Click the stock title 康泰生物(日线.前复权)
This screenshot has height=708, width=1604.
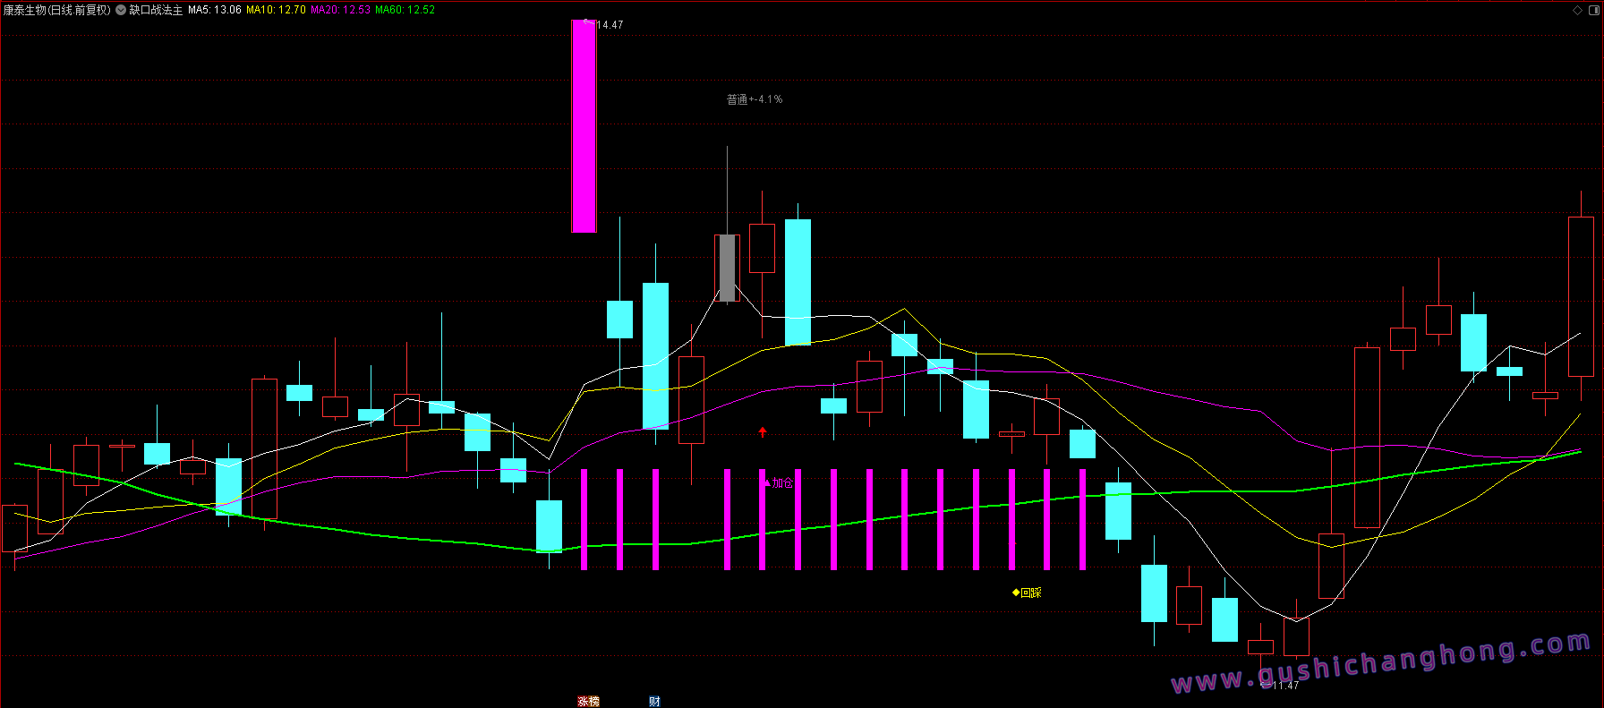[x=57, y=10]
